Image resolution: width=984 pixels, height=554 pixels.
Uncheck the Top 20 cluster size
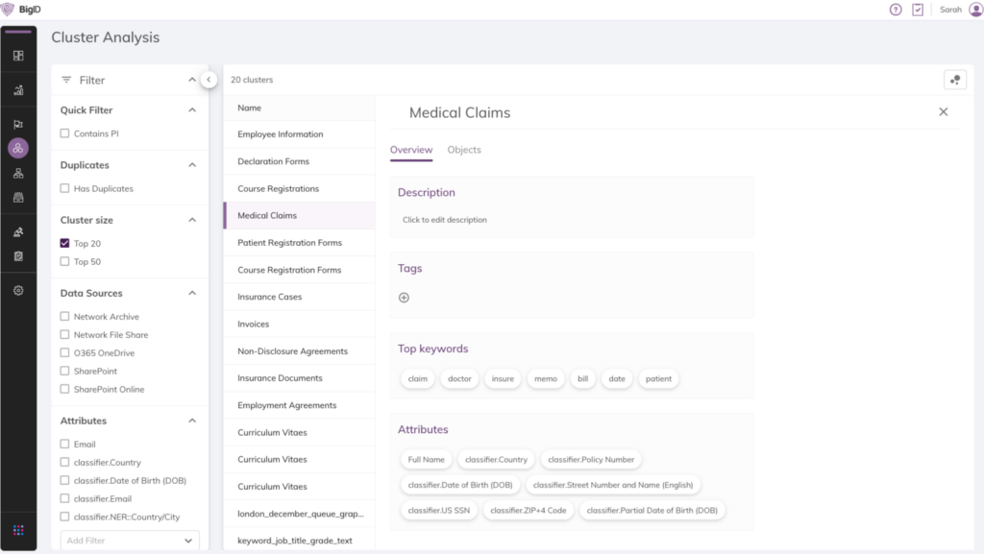click(65, 243)
